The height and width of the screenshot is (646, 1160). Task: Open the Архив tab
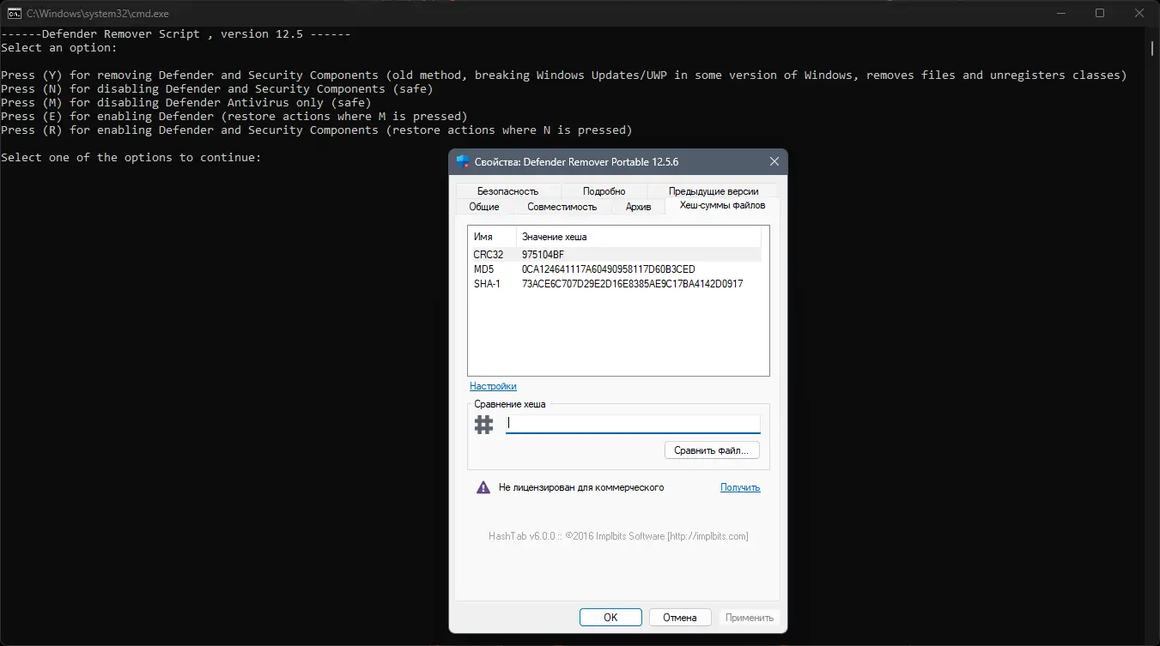pyautogui.click(x=637, y=207)
